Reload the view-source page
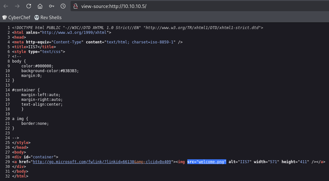Image resolution: width=329 pixels, height=181 pixels. point(29,6)
